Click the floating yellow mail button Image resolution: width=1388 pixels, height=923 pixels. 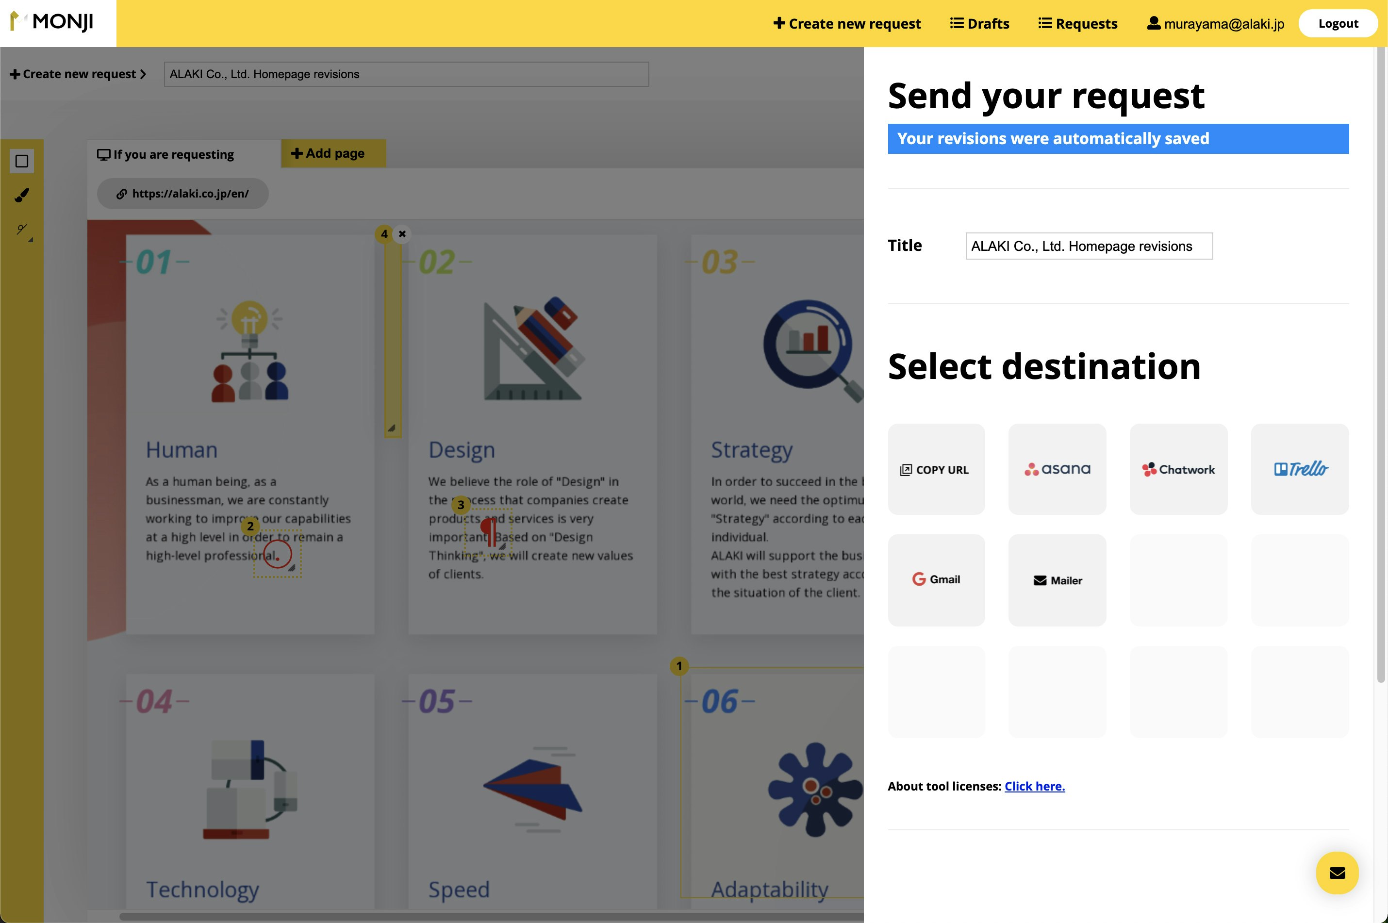pyautogui.click(x=1337, y=873)
